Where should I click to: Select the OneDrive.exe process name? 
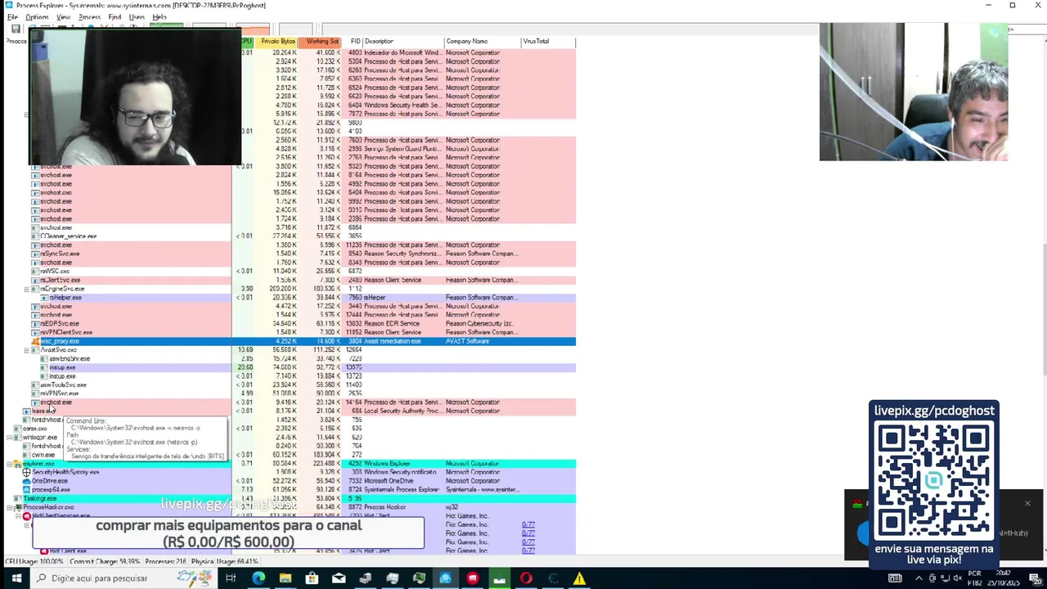pyautogui.click(x=50, y=481)
